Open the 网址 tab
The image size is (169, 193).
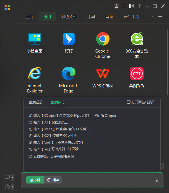[110, 16]
